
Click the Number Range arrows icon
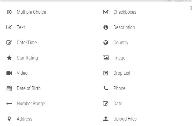point(9,104)
